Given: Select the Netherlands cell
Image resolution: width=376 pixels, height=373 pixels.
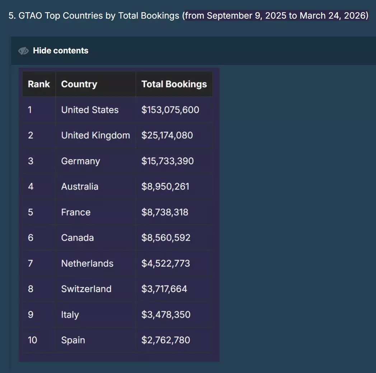Looking at the screenshot, I should click(x=87, y=263).
